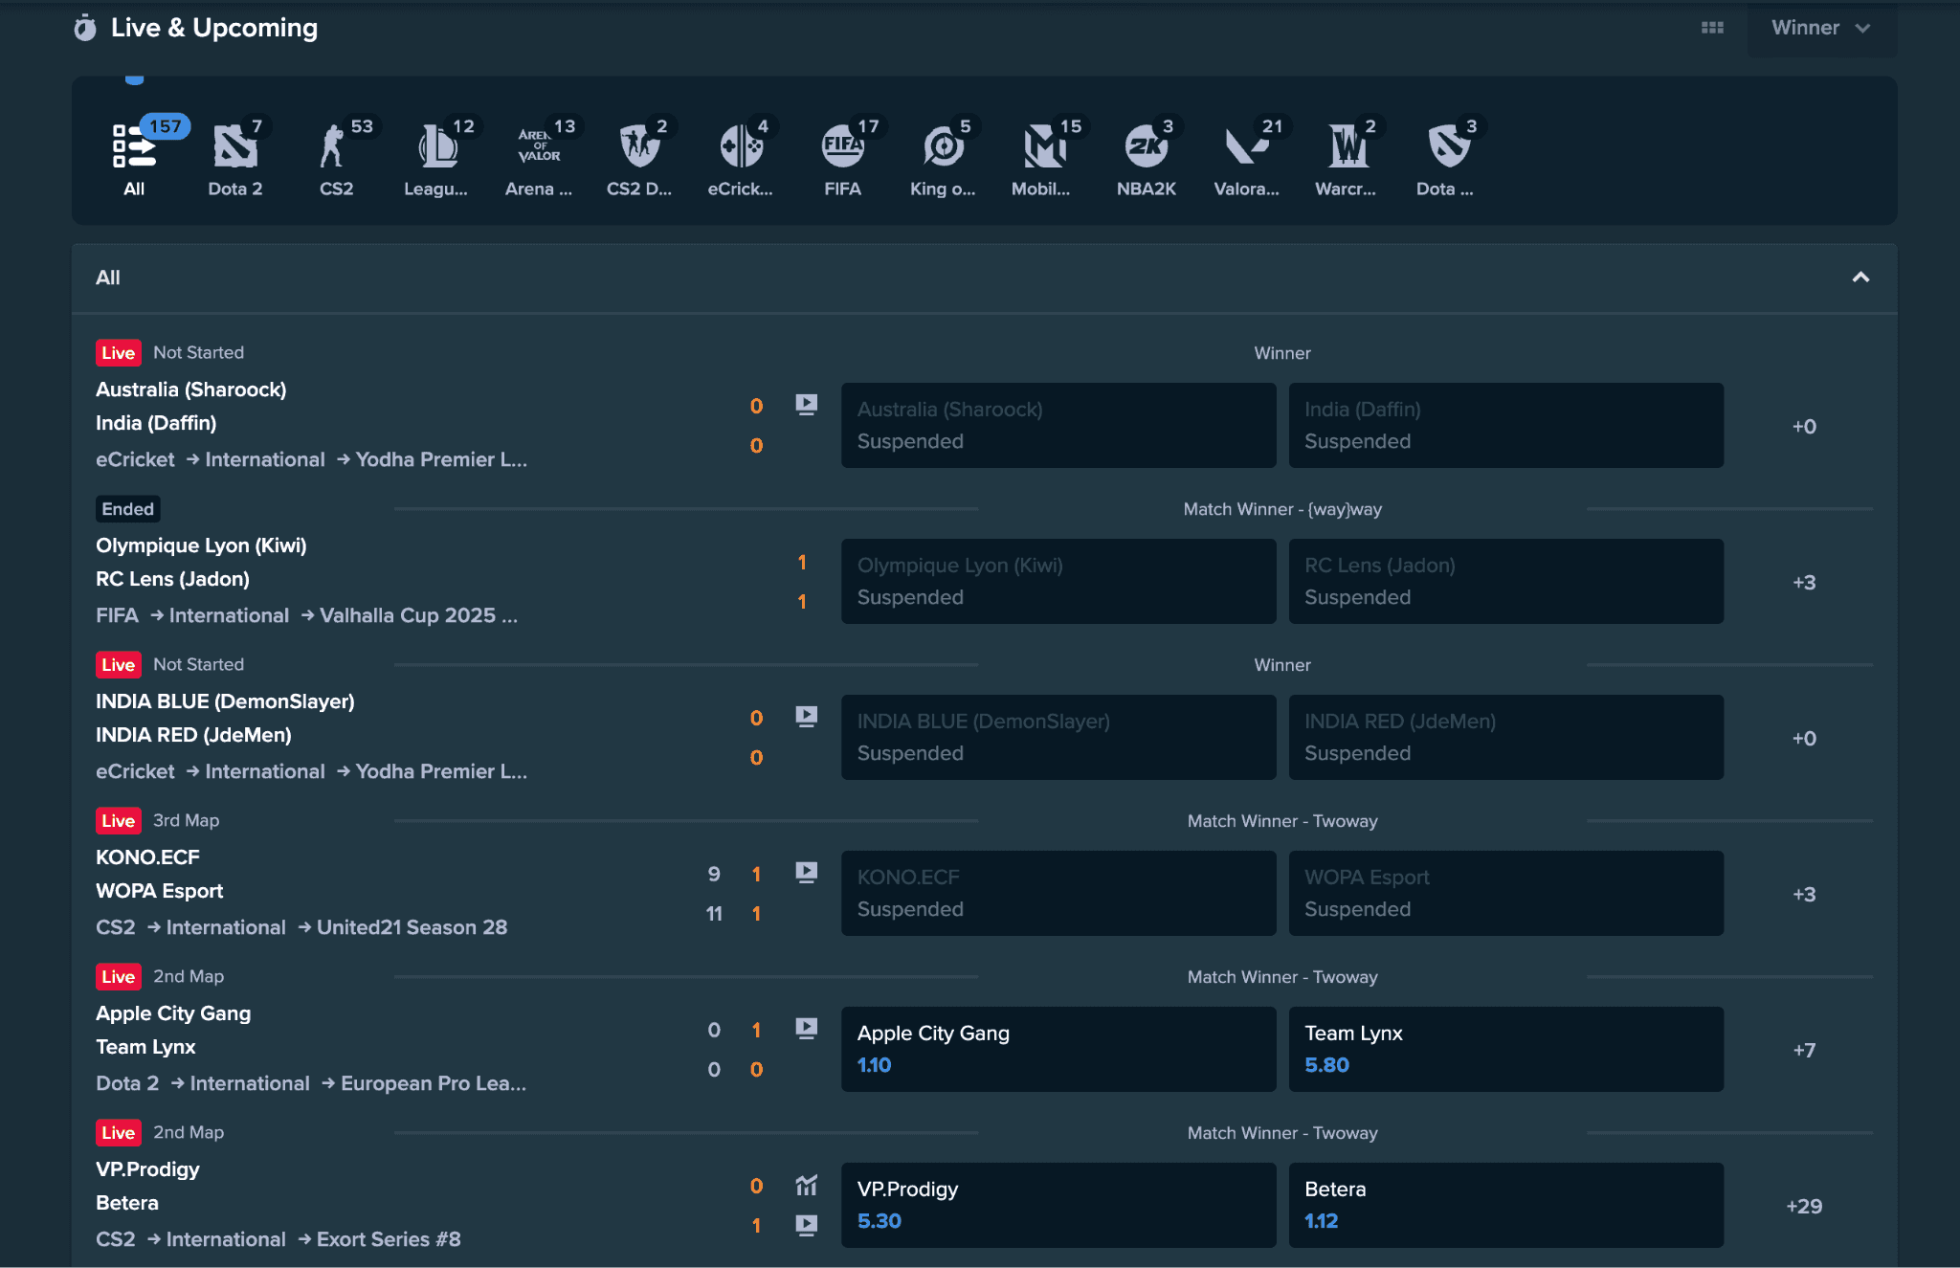Bet on Apple City Gang at 1.10

pos(1058,1049)
